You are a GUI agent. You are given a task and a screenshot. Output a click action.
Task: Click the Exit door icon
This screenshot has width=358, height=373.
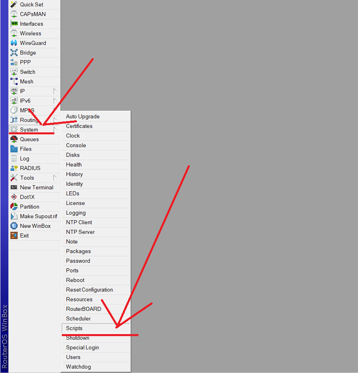click(14, 236)
